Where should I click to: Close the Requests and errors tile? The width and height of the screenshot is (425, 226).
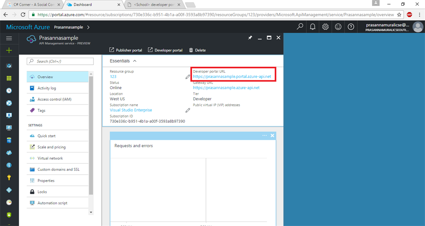click(x=272, y=135)
